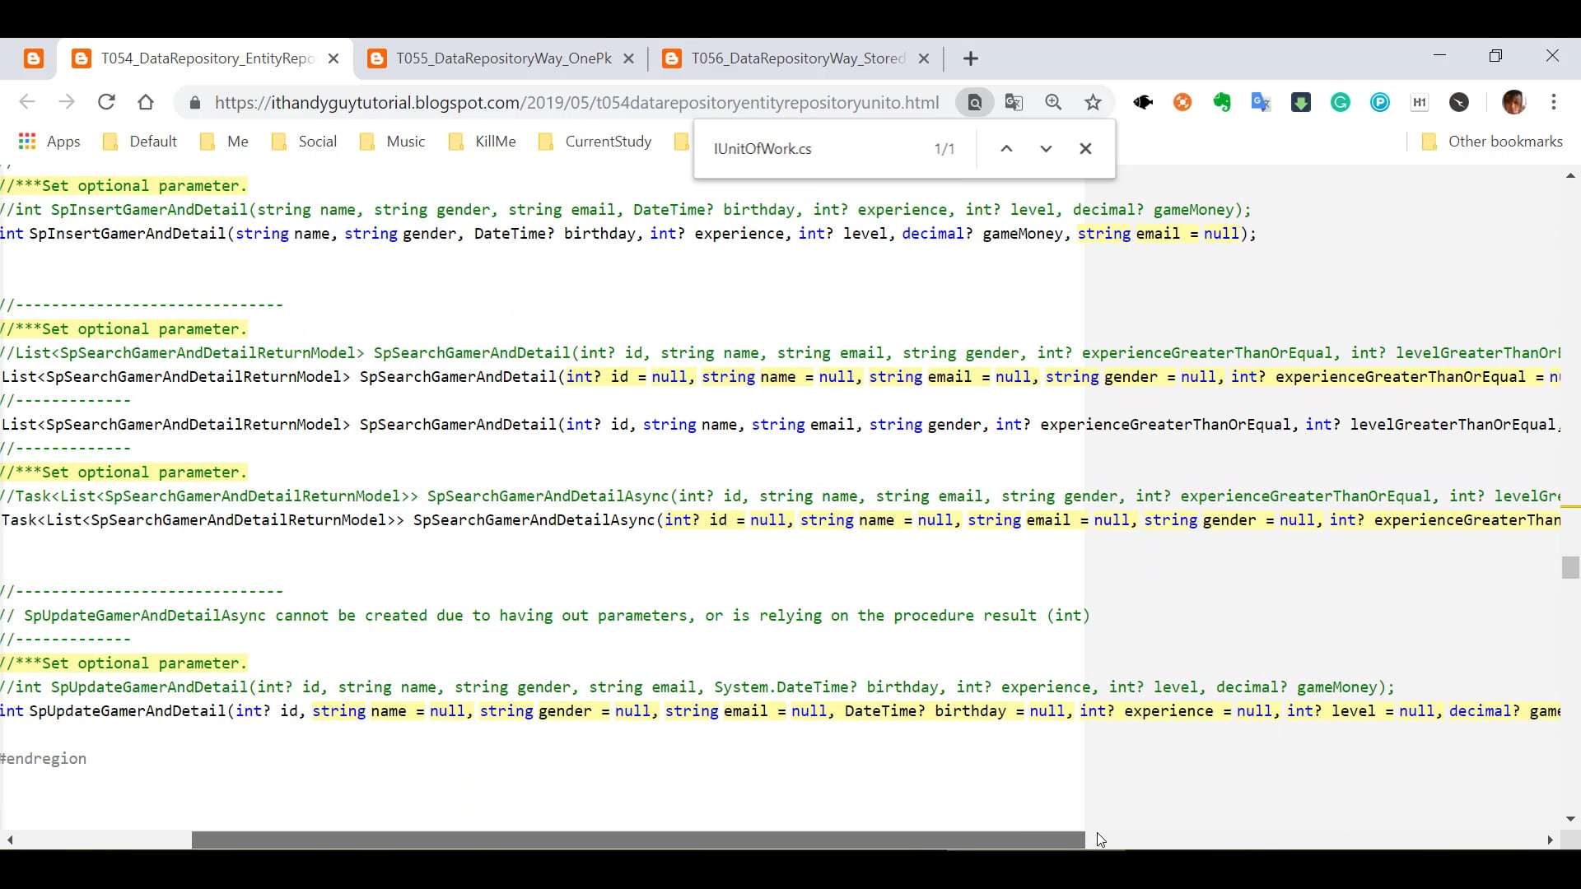Close the find-in-page bar
Viewport: 1581px width, 889px height.
[1085, 149]
